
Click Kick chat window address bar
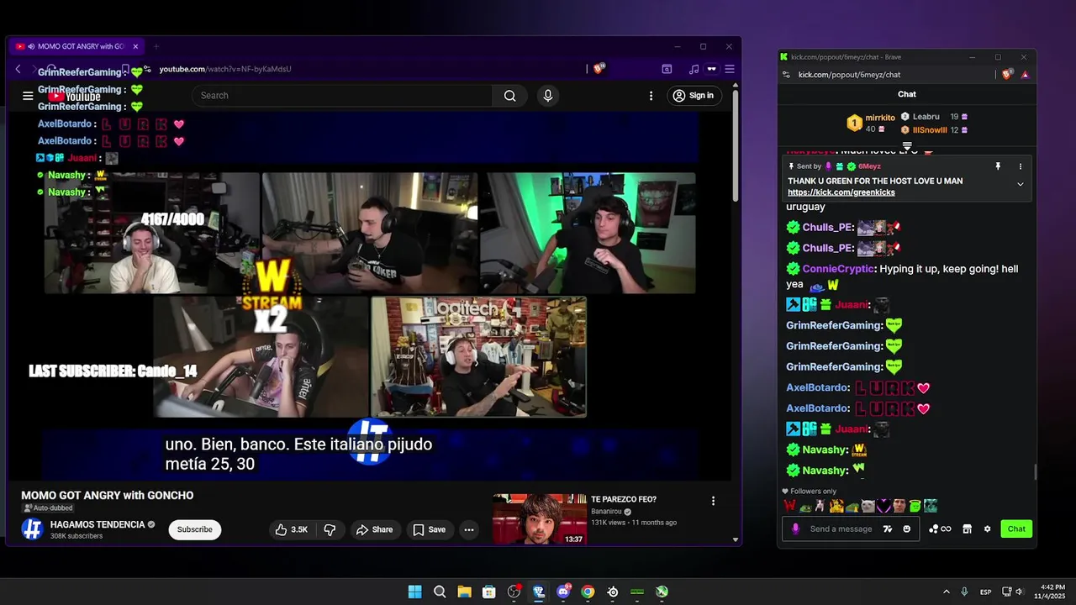click(849, 75)
